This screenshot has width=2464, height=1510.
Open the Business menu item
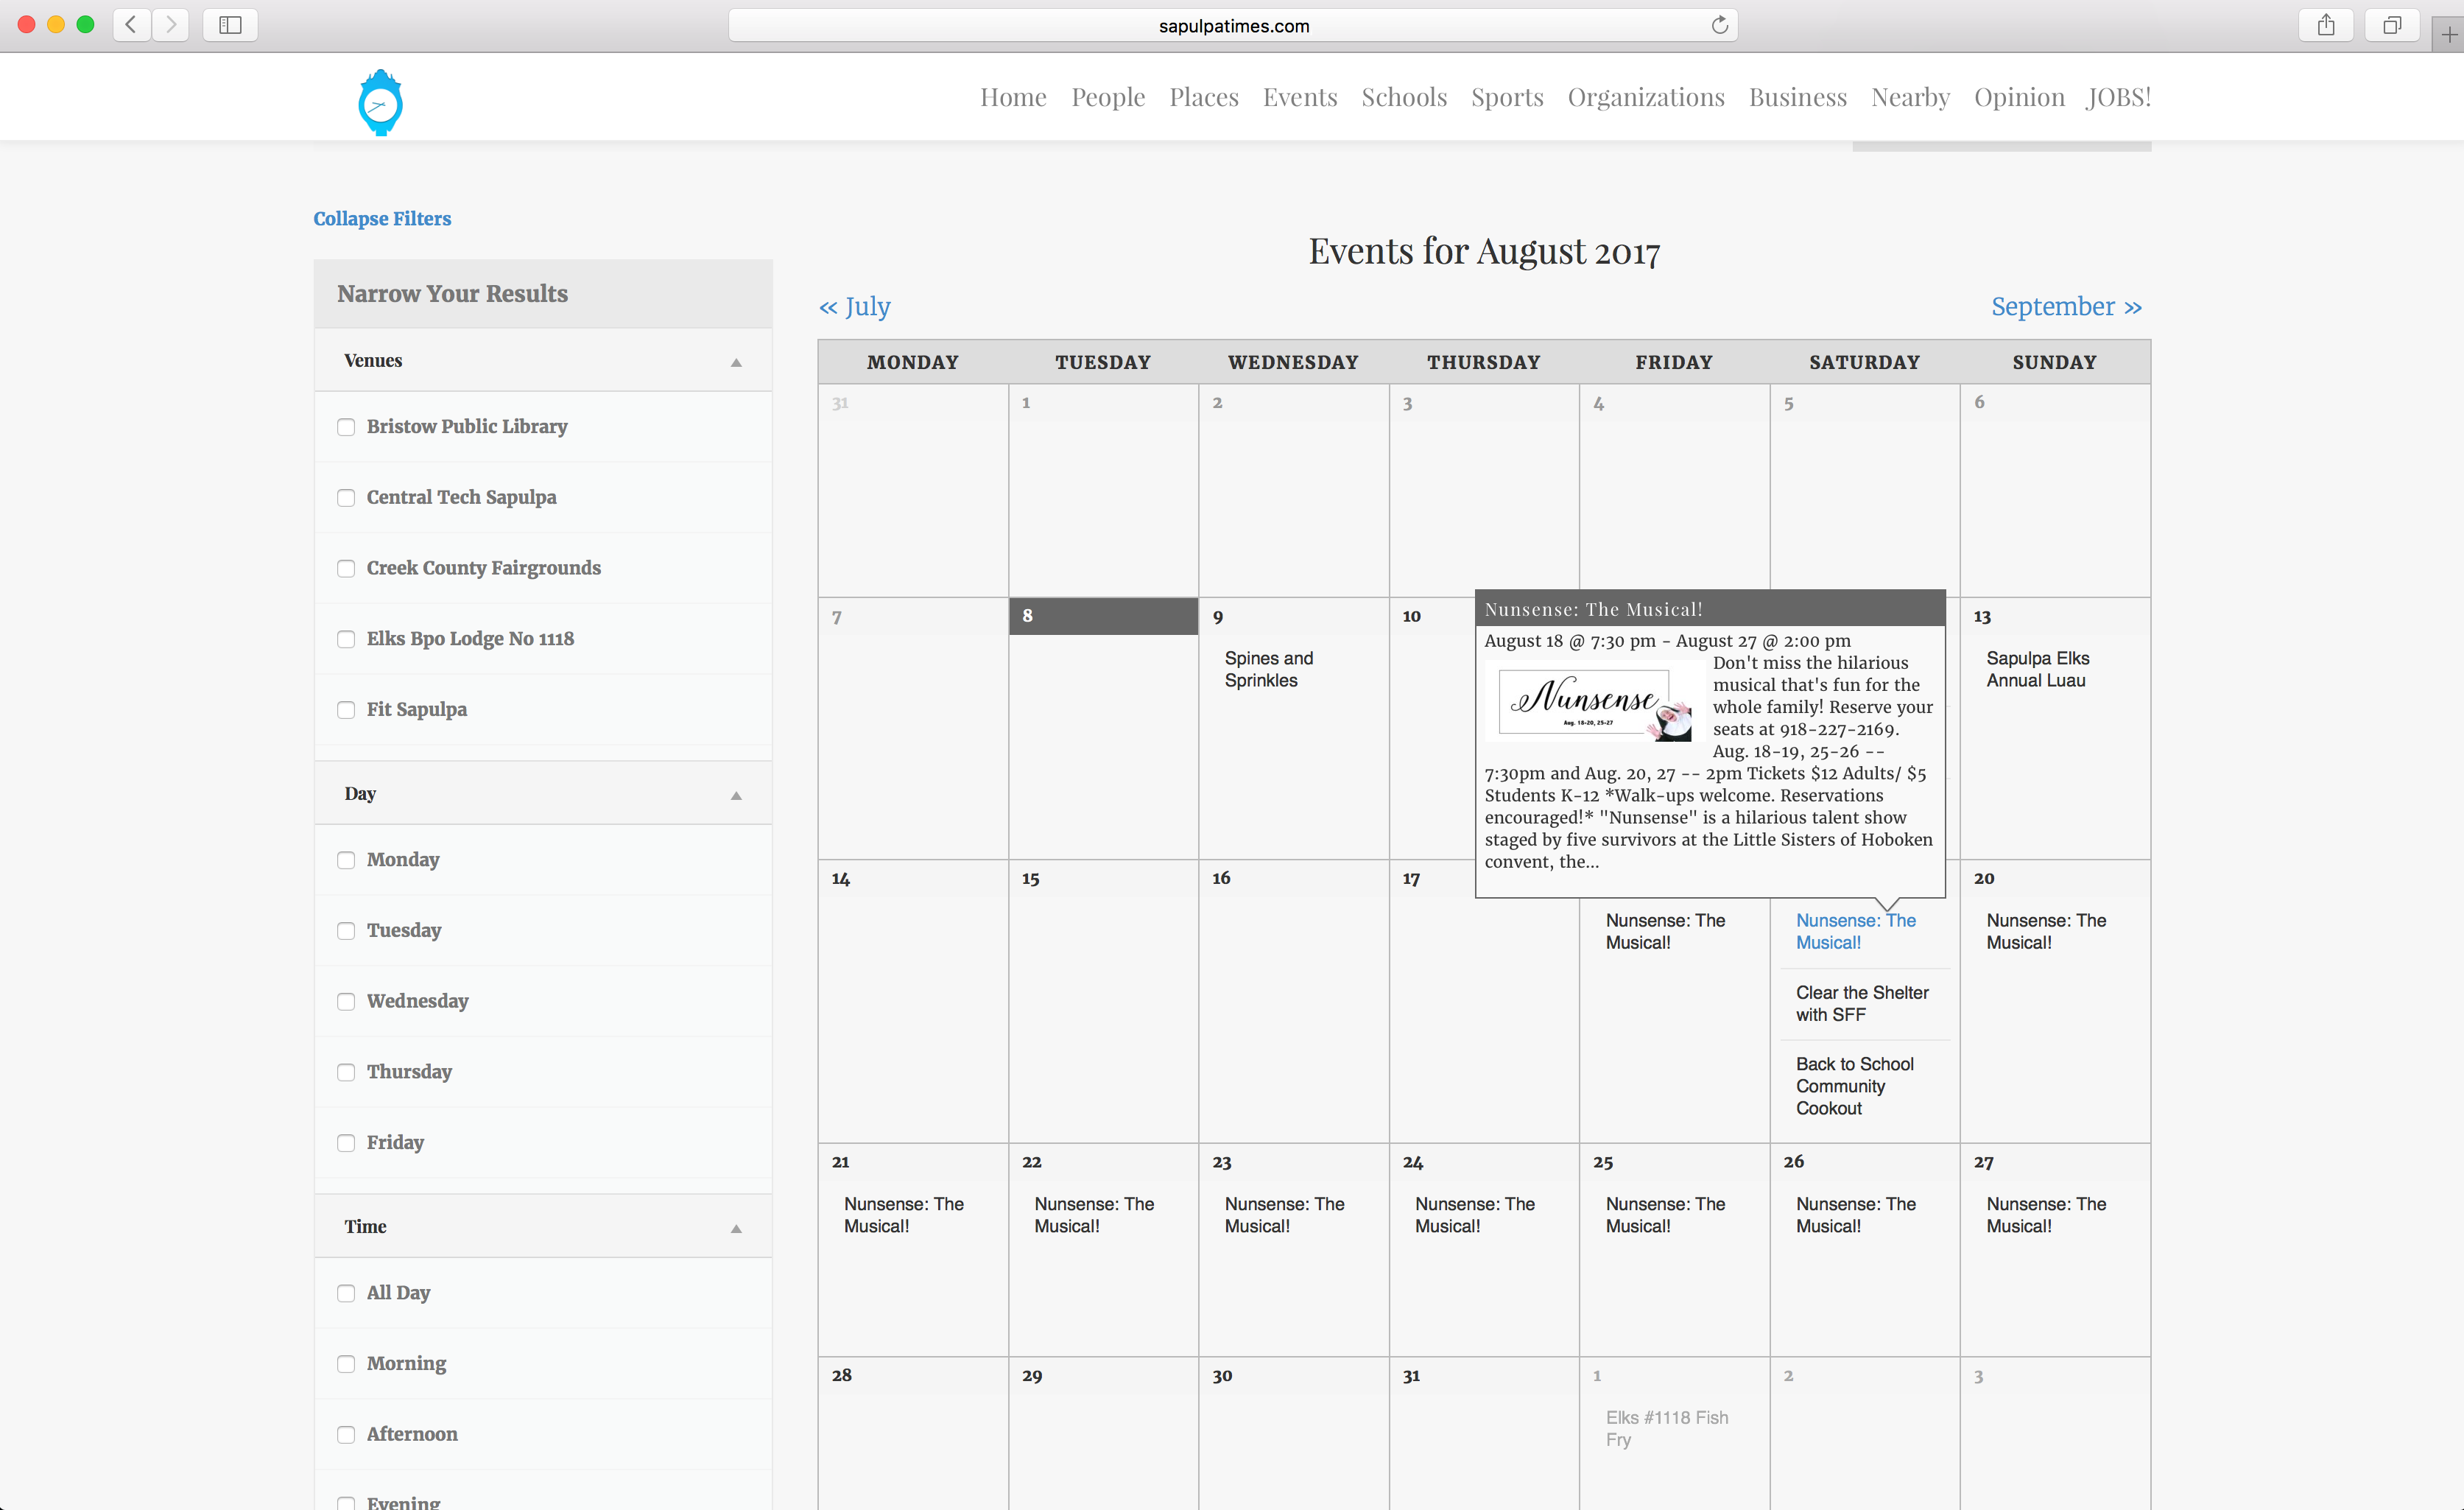[1798, 97]
